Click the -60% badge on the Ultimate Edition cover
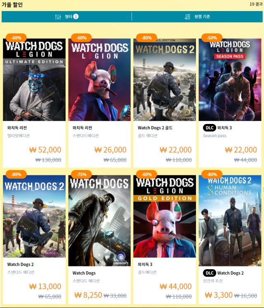 16,38
